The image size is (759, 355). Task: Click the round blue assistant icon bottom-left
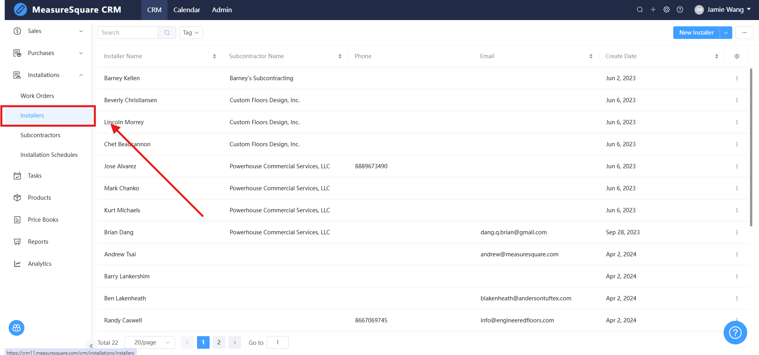pos(17,328)
